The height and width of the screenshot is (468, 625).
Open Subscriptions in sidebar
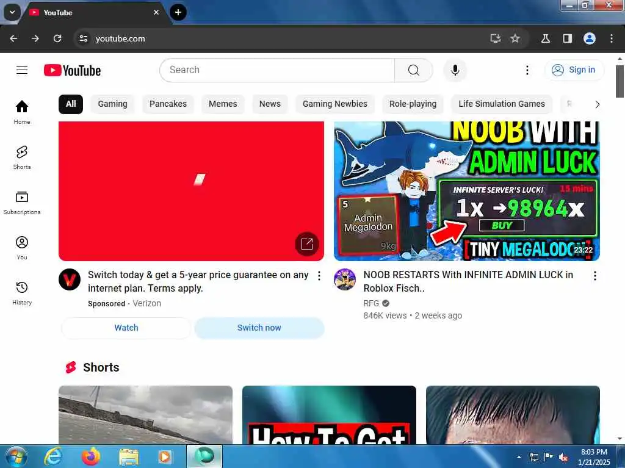[22, 203]
